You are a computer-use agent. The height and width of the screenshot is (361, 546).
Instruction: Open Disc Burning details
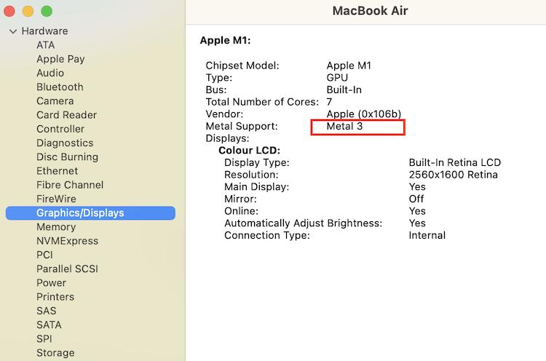[x=67, y=156]
